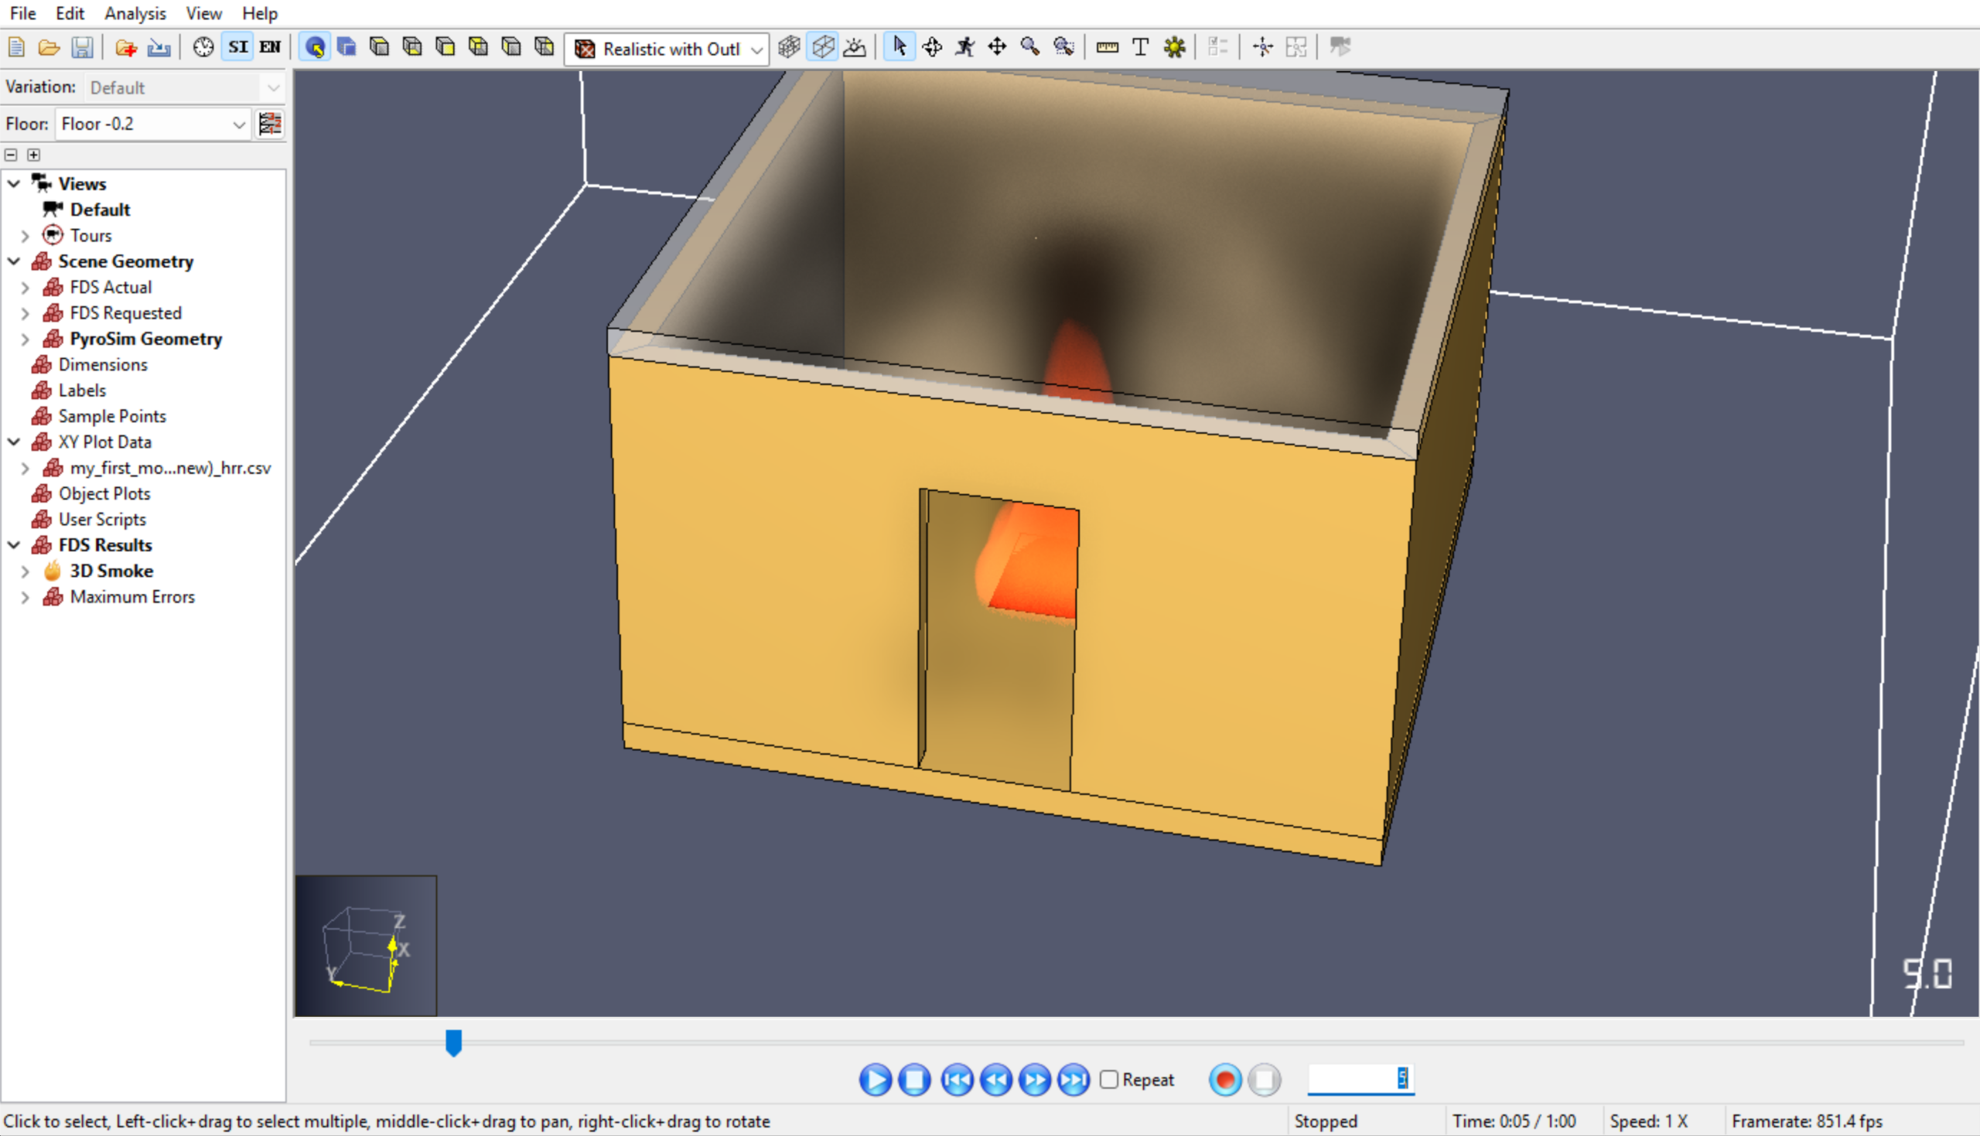
Task: Collapse the Views tree node
Action: pos(14,184)
